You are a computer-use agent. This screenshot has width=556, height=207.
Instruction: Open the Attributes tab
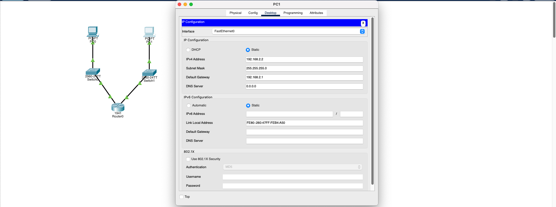click(316, 13)
